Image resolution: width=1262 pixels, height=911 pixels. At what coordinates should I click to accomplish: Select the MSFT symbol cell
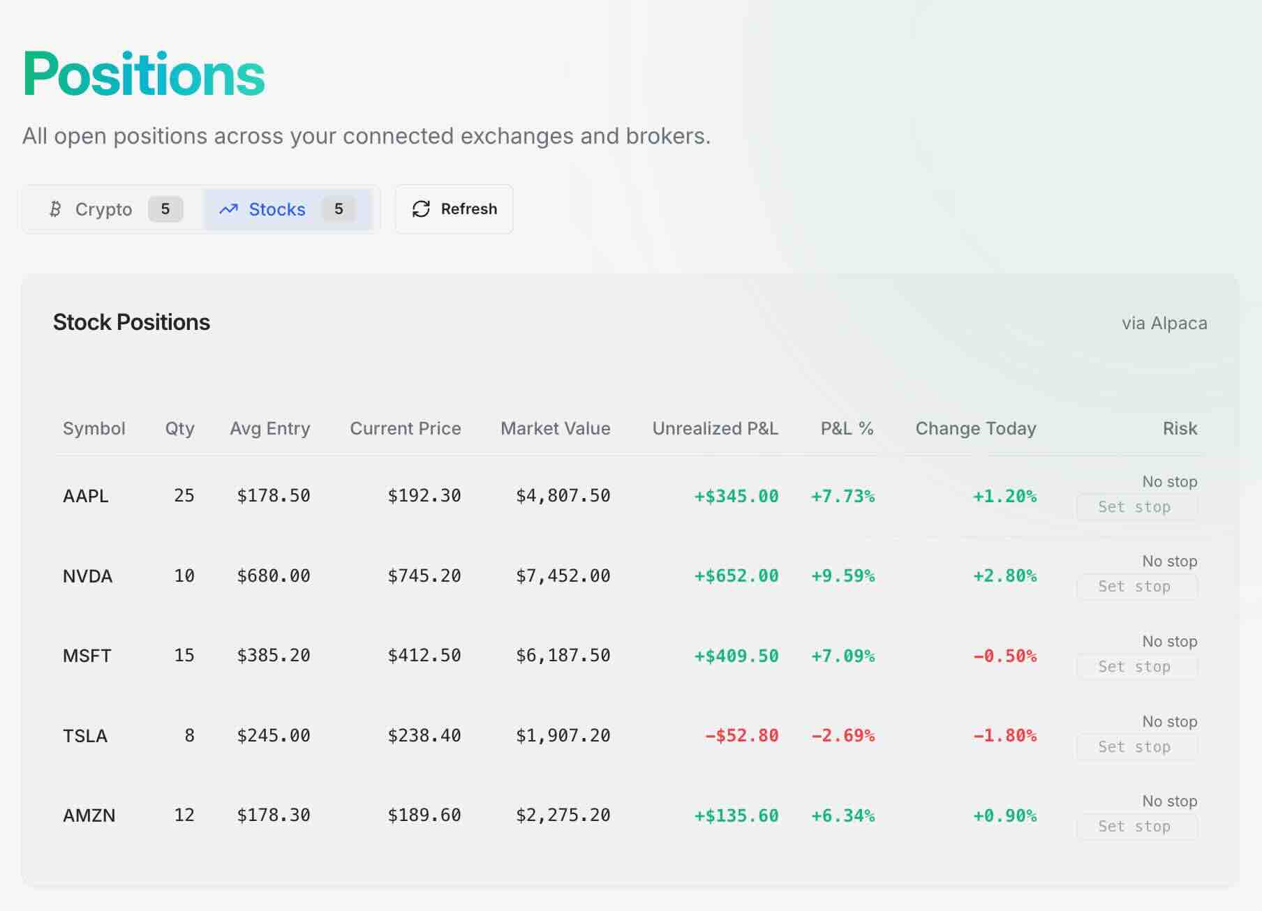(x=87, y=656)
